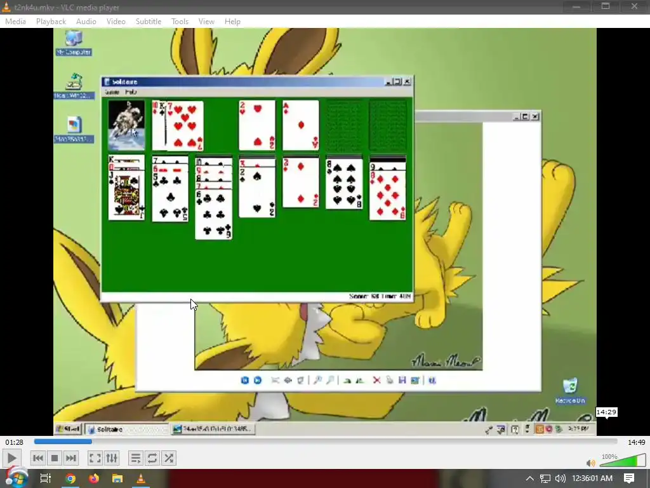
Task: Click Zoom In magnifier in viewer toolbar
Action: tap(317, 380)
